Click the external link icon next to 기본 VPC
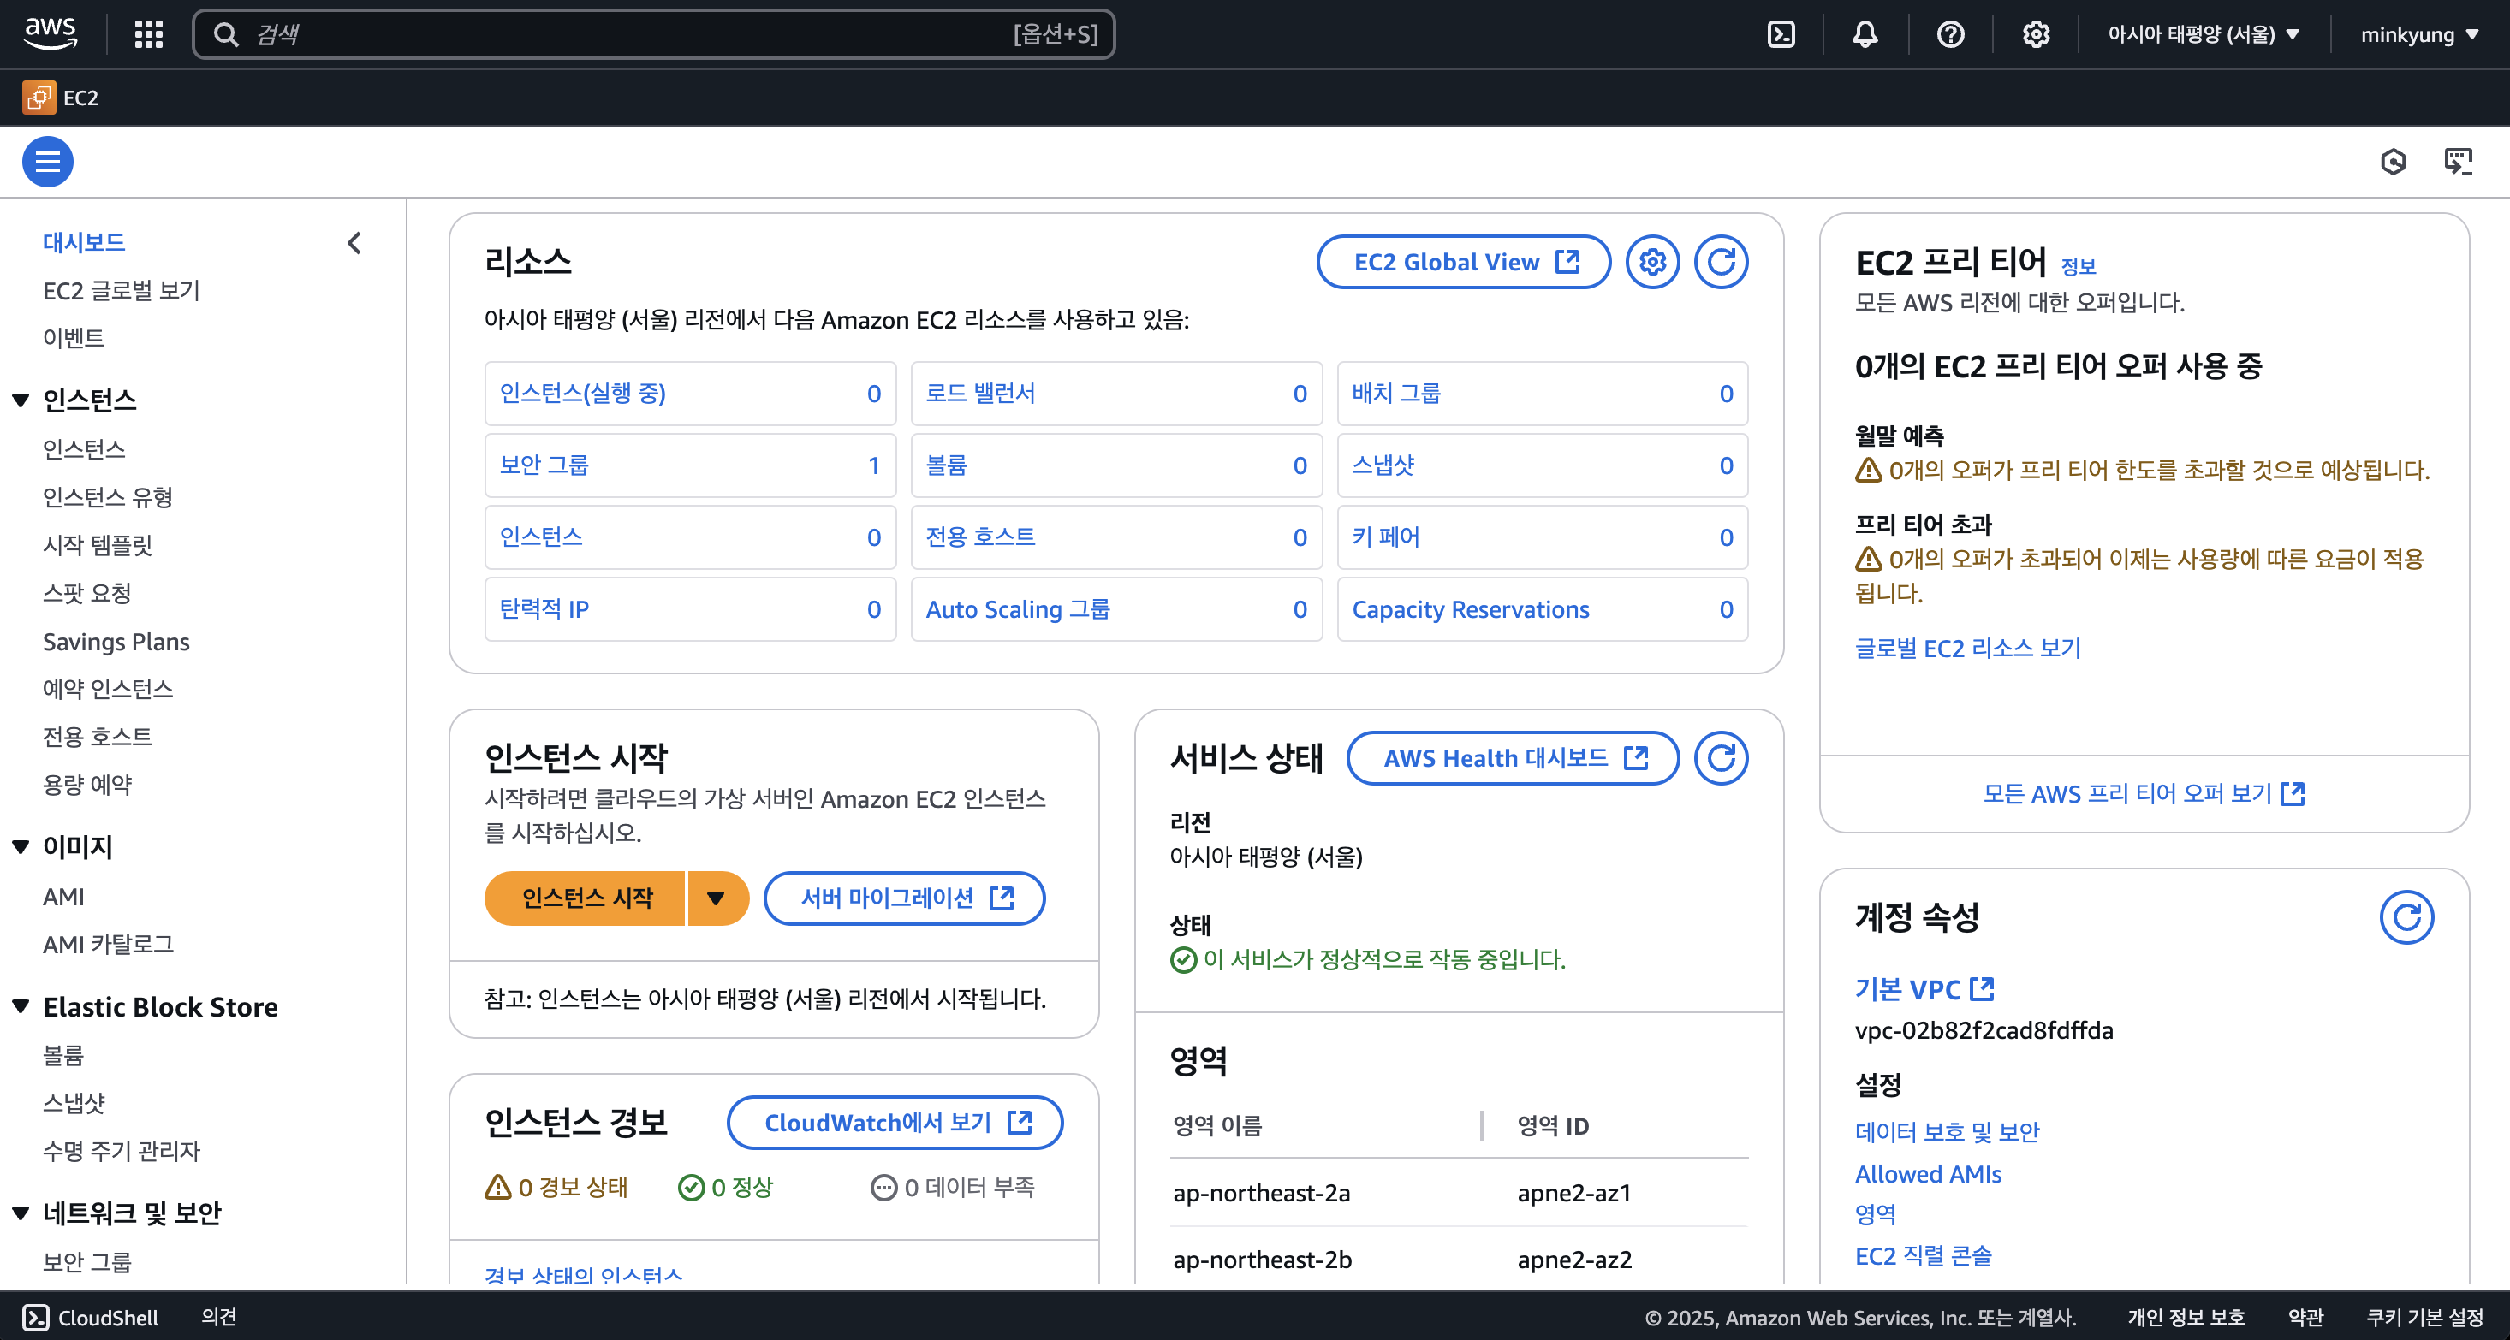 click(1982, 989)
